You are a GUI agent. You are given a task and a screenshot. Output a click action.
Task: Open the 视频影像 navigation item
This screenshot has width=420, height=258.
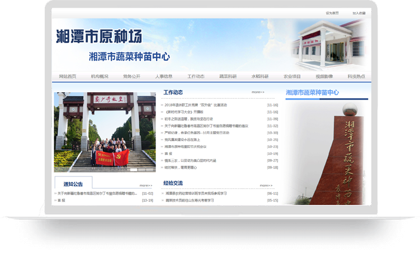coord(324,77)
